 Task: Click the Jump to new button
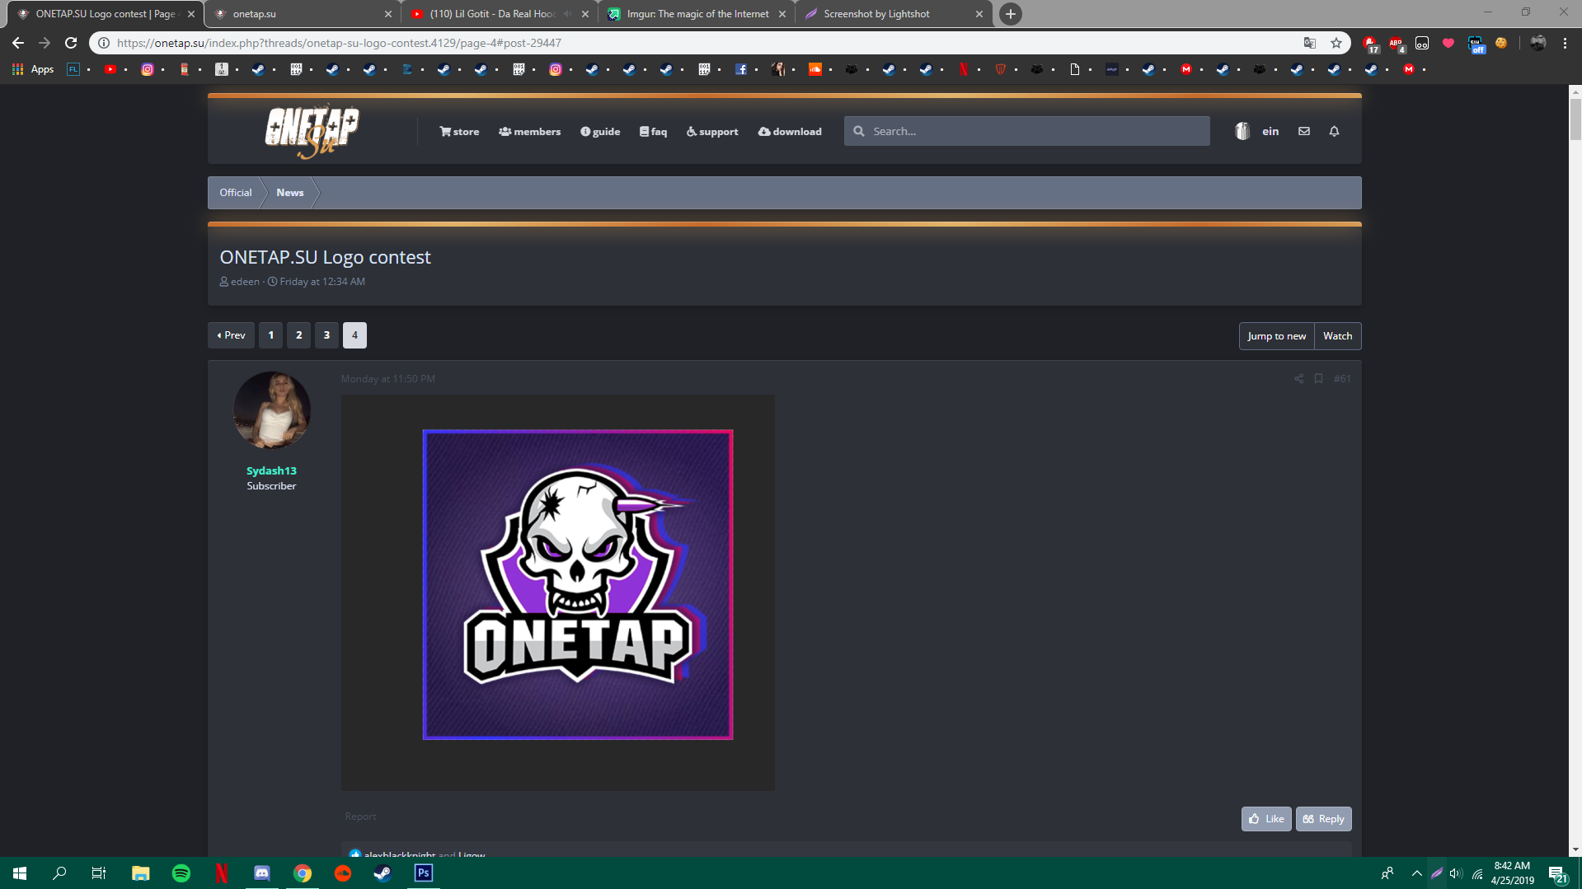click(x=1277, y=336)
